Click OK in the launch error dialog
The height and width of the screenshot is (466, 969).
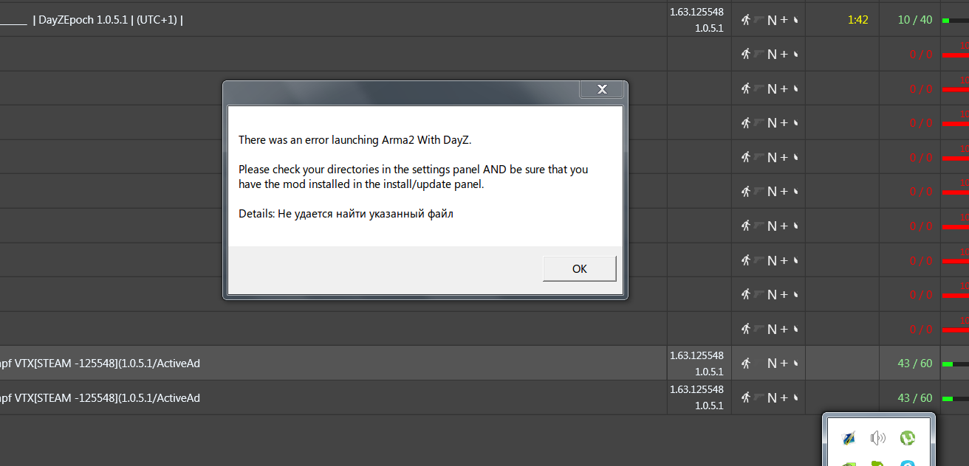click(579, 268)
